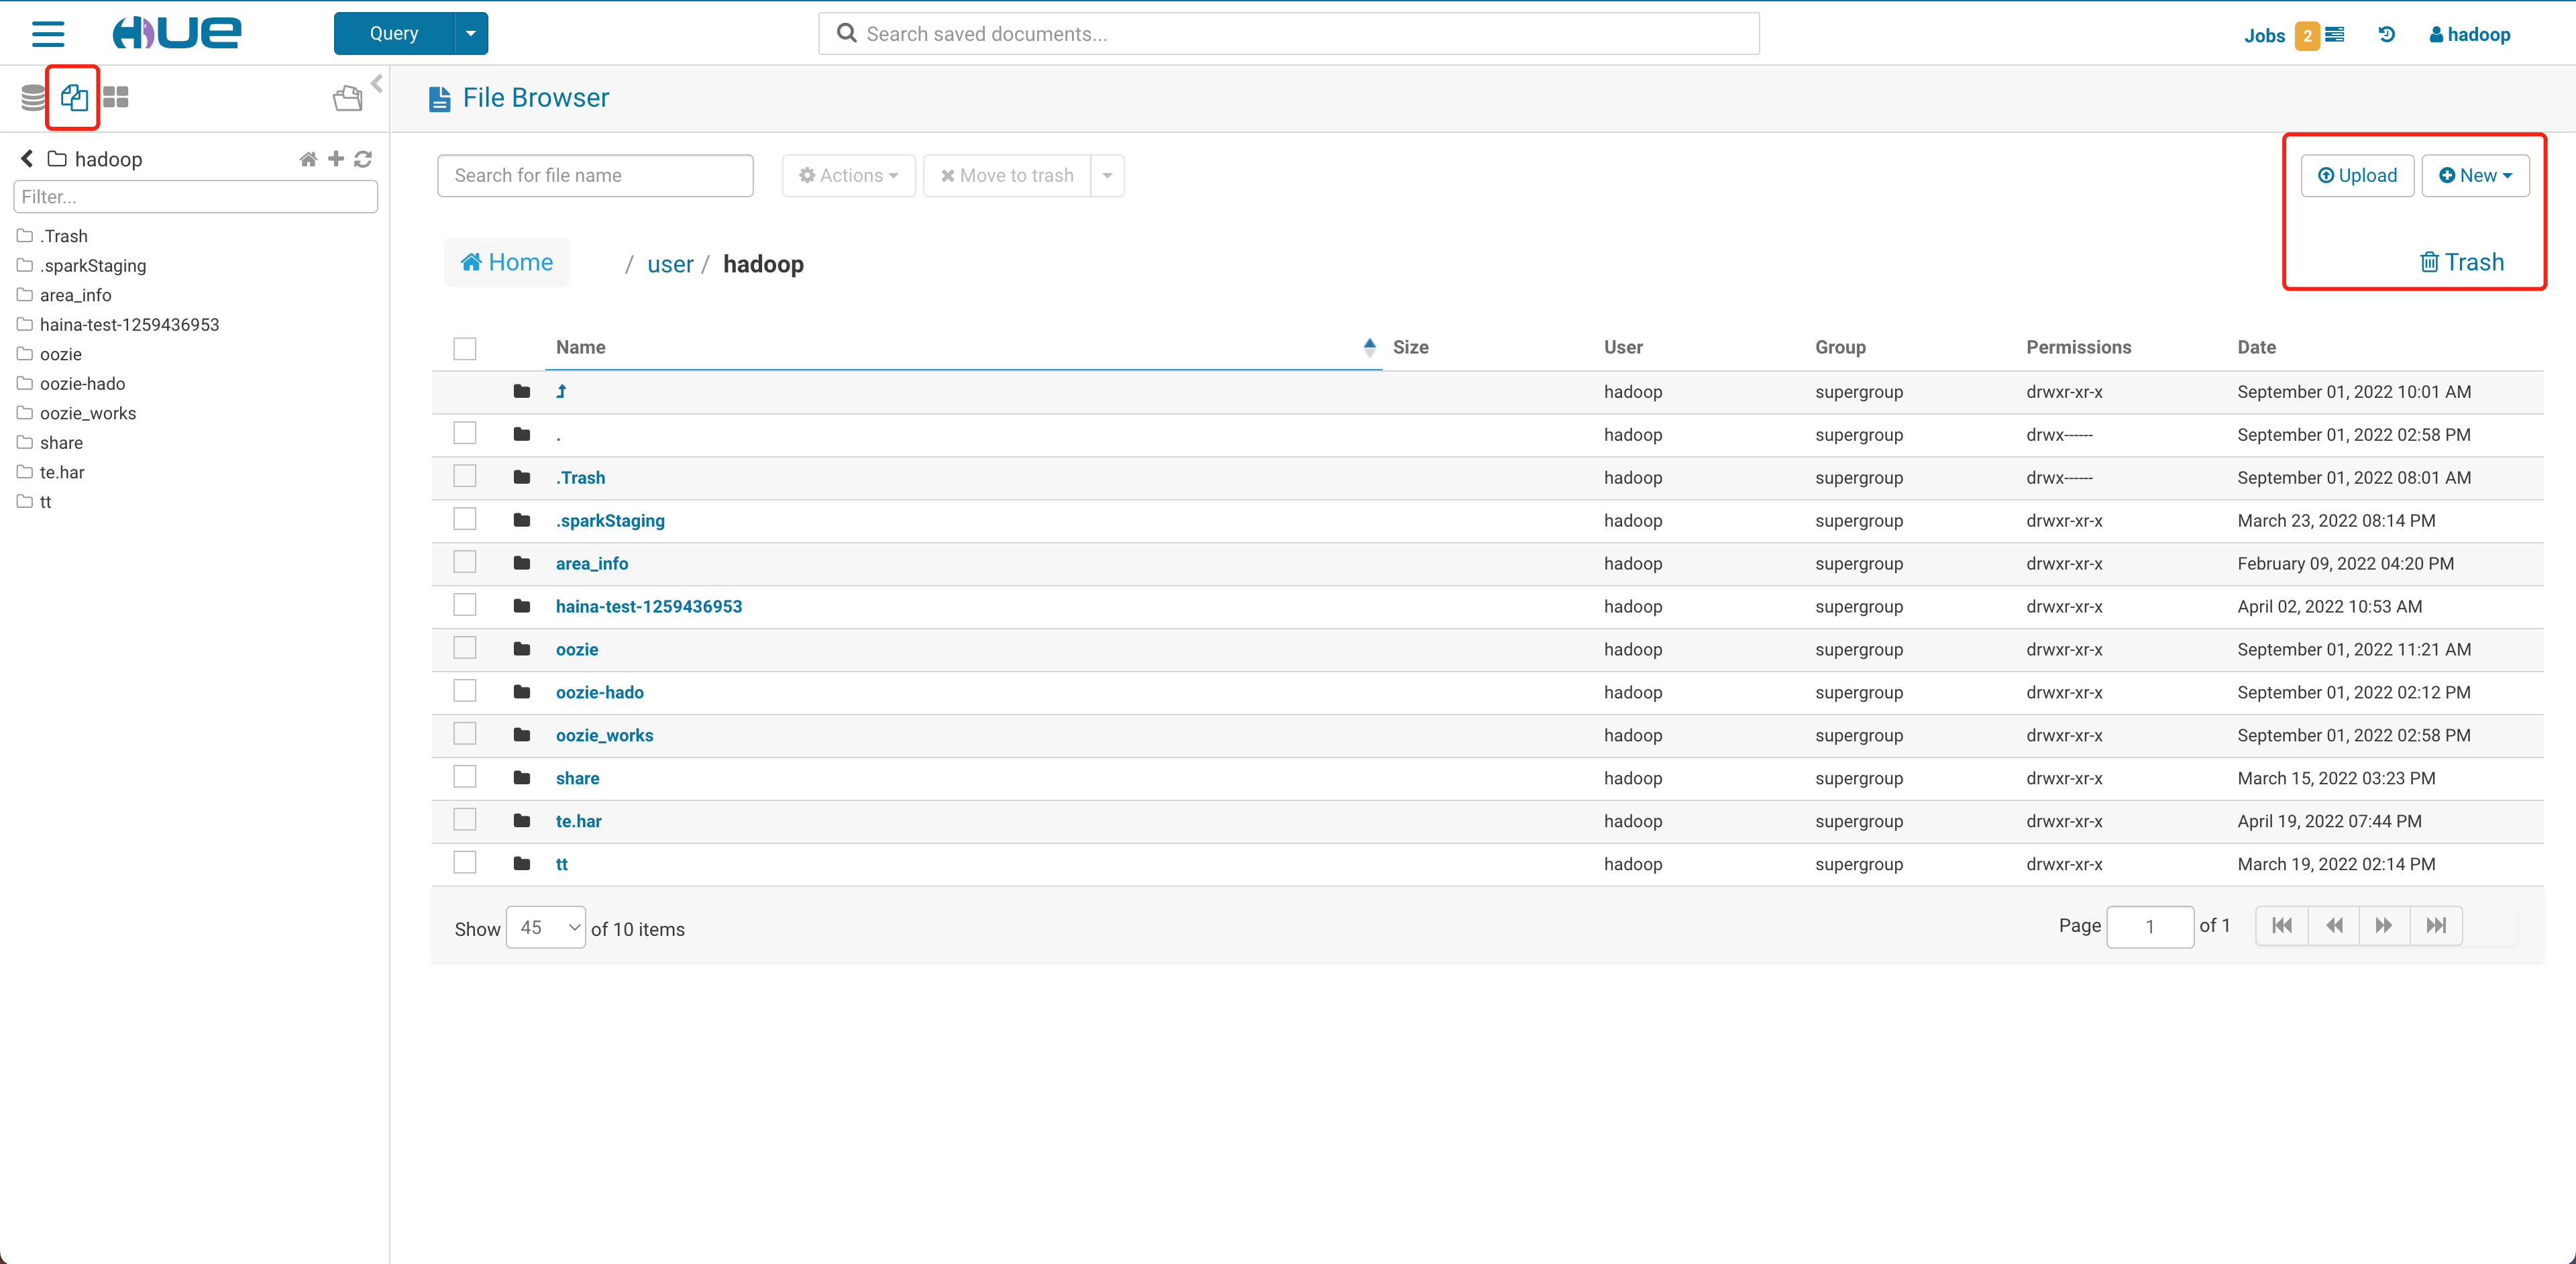Open the Show items-per-page dropdown
The height and width of the screenshot is (1264, 2576).
pyautogui.click(x=546, y=928)
